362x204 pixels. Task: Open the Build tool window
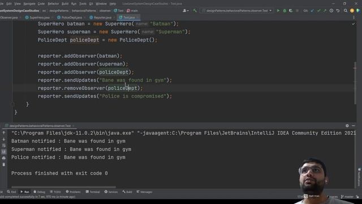(x=127, y=192)
